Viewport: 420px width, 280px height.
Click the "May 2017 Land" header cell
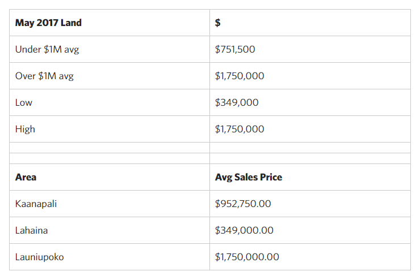click(x=48, y=23)
